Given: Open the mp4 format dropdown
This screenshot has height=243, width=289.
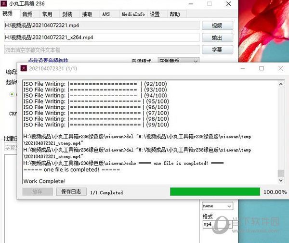Looking at the screenshot, I should (218, 224).
